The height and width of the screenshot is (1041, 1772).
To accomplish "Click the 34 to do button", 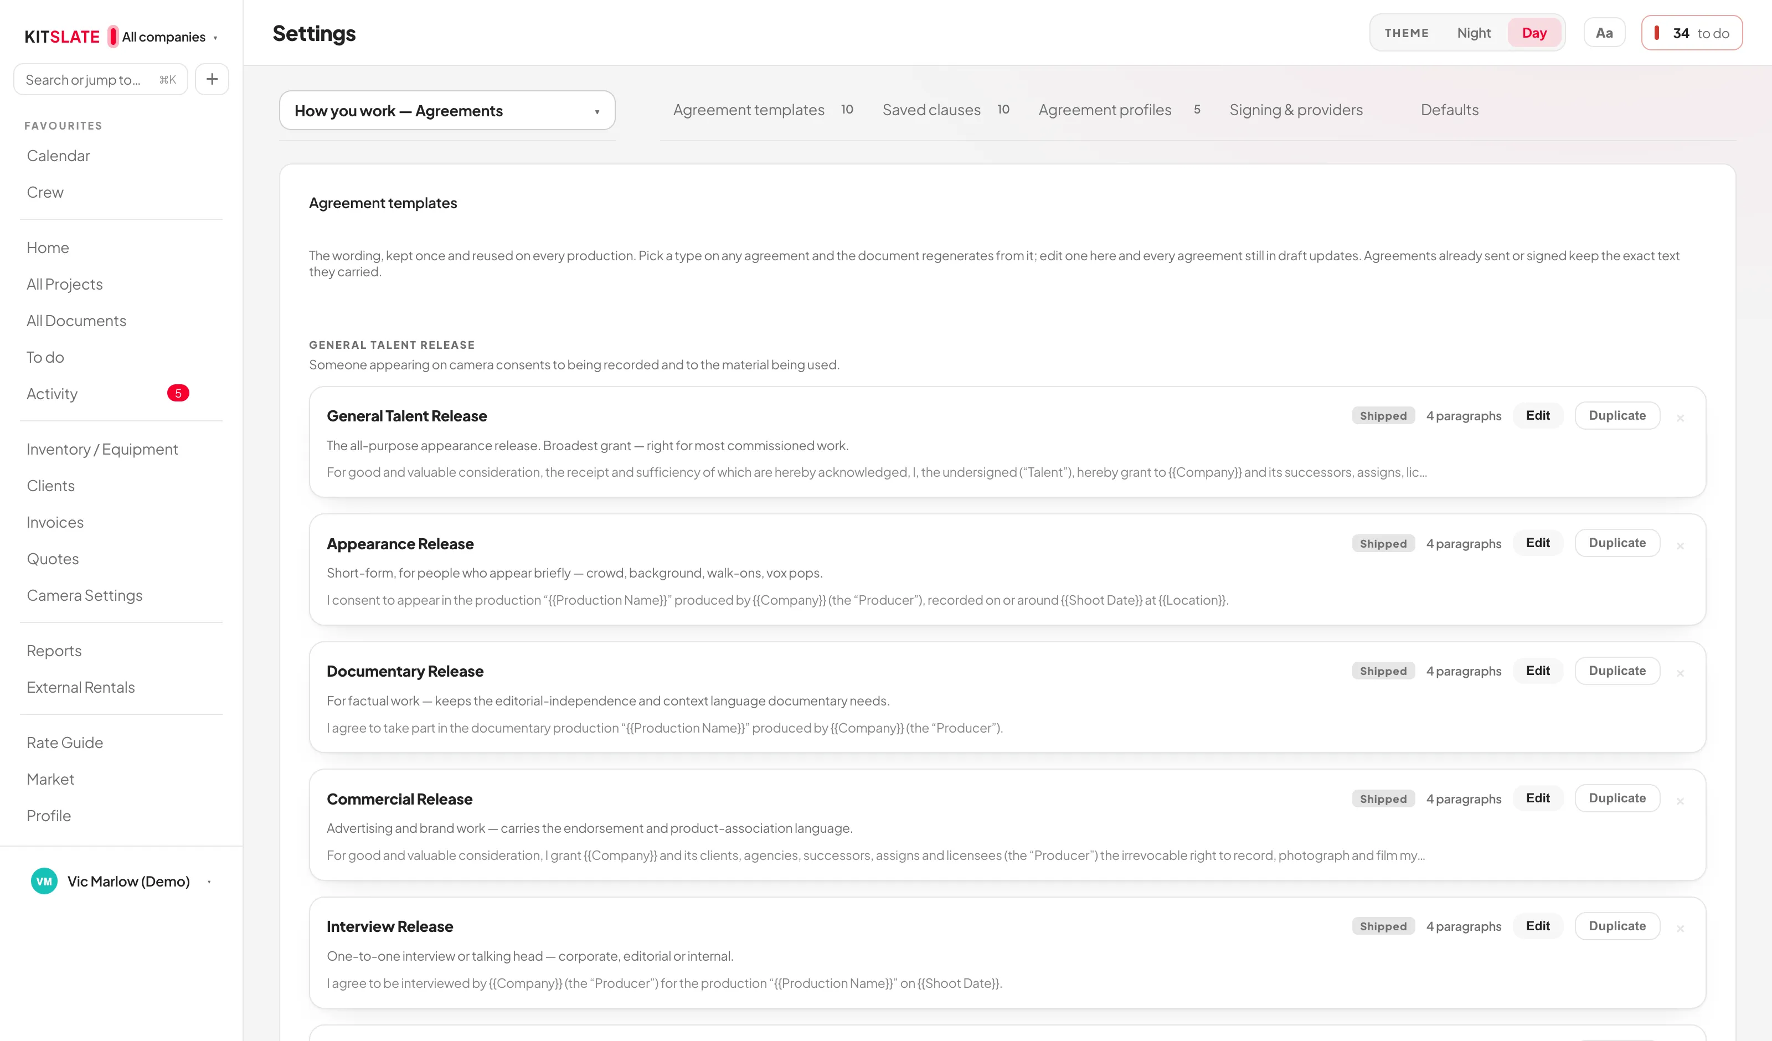I will [1692, 33].
